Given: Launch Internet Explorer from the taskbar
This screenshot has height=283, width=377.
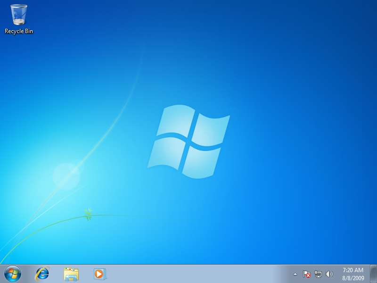Looking at the screenshot, I should 42,274.
